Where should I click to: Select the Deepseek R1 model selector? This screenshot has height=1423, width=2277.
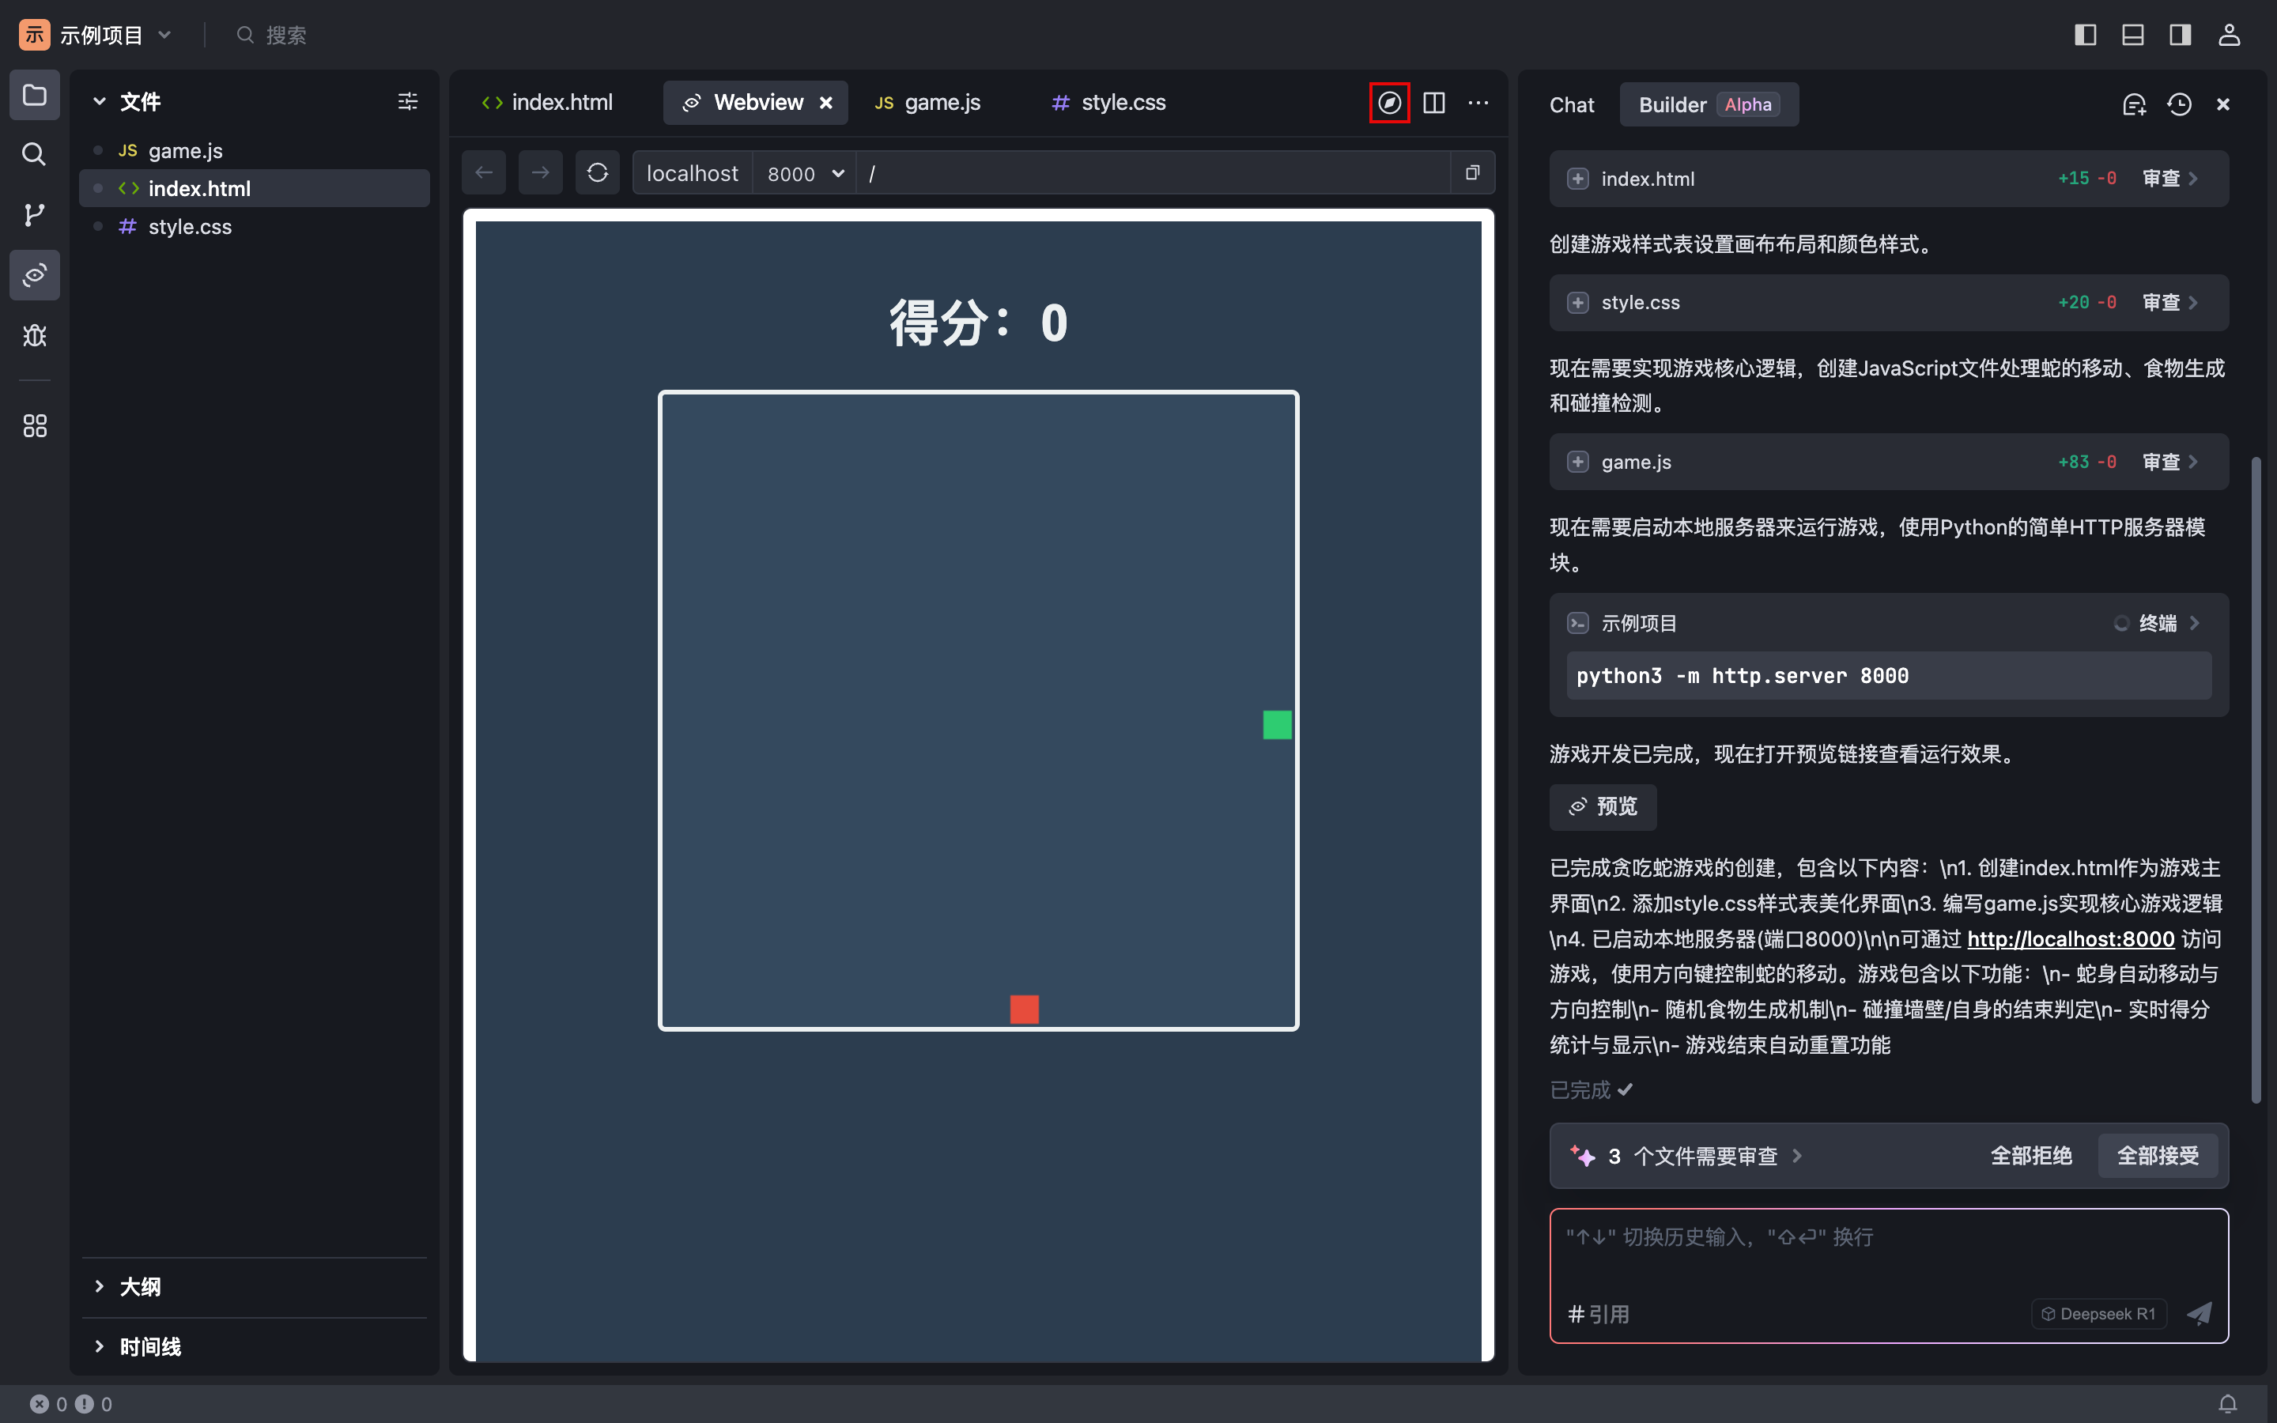pyautogui.click(x=2099, y=1314)
